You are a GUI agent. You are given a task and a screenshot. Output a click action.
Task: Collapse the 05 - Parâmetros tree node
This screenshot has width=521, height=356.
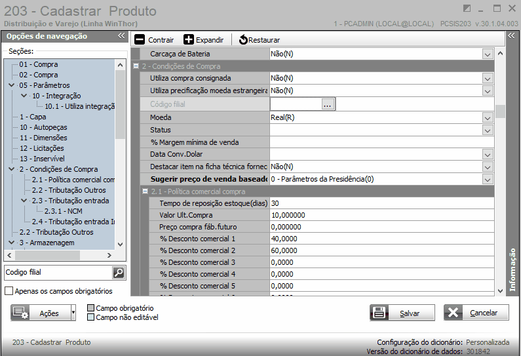pyautogui.click(x=12, y=85)
